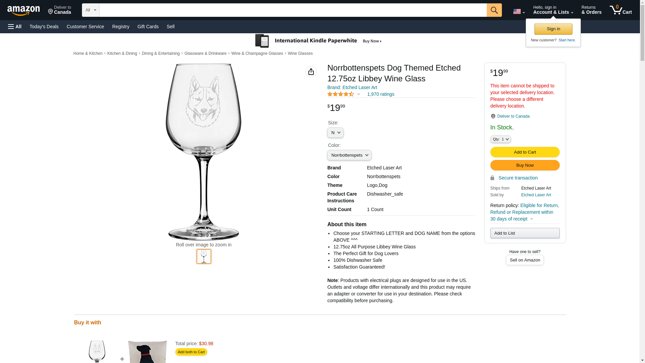Click the Add to Cart button

pos(525,152)
